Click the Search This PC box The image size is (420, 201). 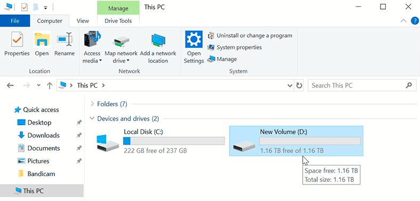362,86
